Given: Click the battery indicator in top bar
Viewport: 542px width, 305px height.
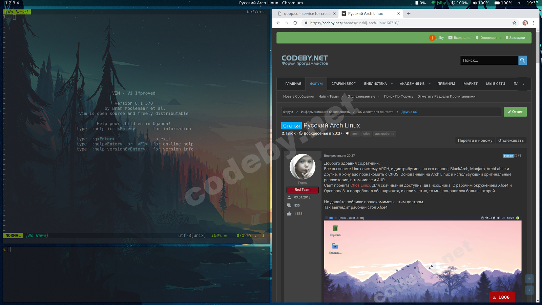Looking at the screenshot, I should tap(503, 3).
